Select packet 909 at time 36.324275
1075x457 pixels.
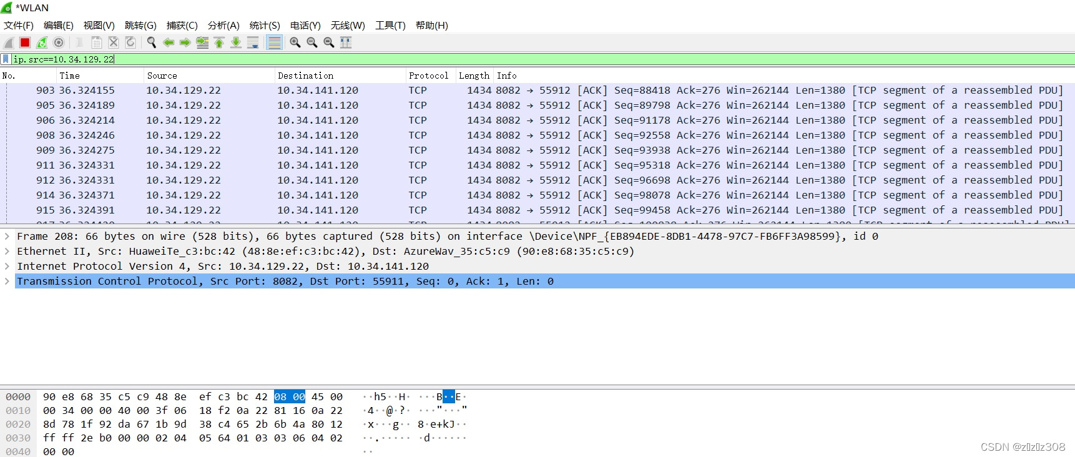[537, 150]
